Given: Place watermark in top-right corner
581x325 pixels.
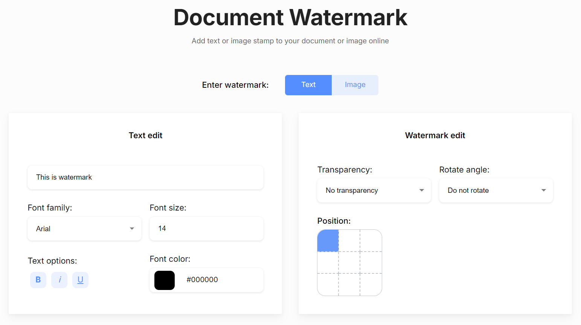Looking at the screenshot, I should tap(371, 241).
